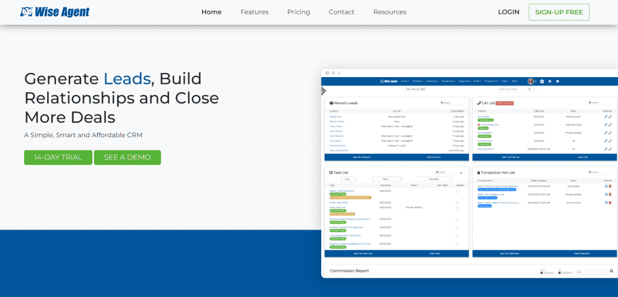The width and height of the screenshot is (618, 297).
Task: Check Done for Order Sign Rider task
Action: tap(457, 203)
